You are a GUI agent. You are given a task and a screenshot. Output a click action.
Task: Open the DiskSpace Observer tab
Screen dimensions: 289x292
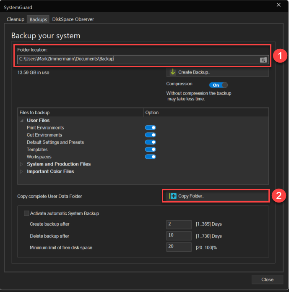point(73,19)
